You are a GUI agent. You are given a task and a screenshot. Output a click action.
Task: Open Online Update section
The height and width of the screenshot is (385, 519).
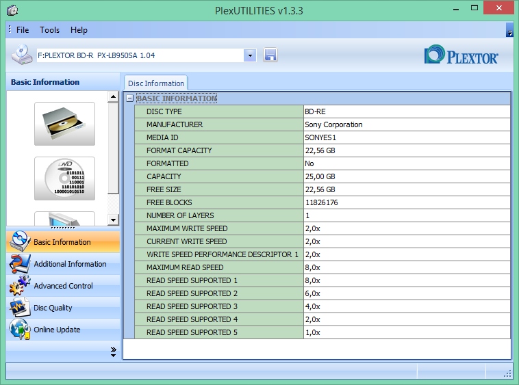(x=63, y=330)
